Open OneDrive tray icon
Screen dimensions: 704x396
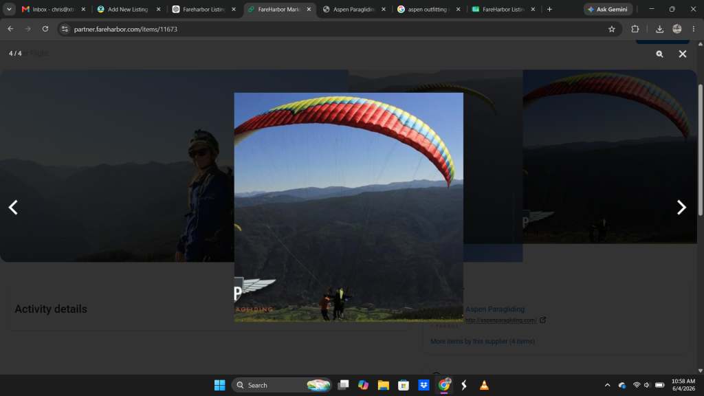(621, 385)
